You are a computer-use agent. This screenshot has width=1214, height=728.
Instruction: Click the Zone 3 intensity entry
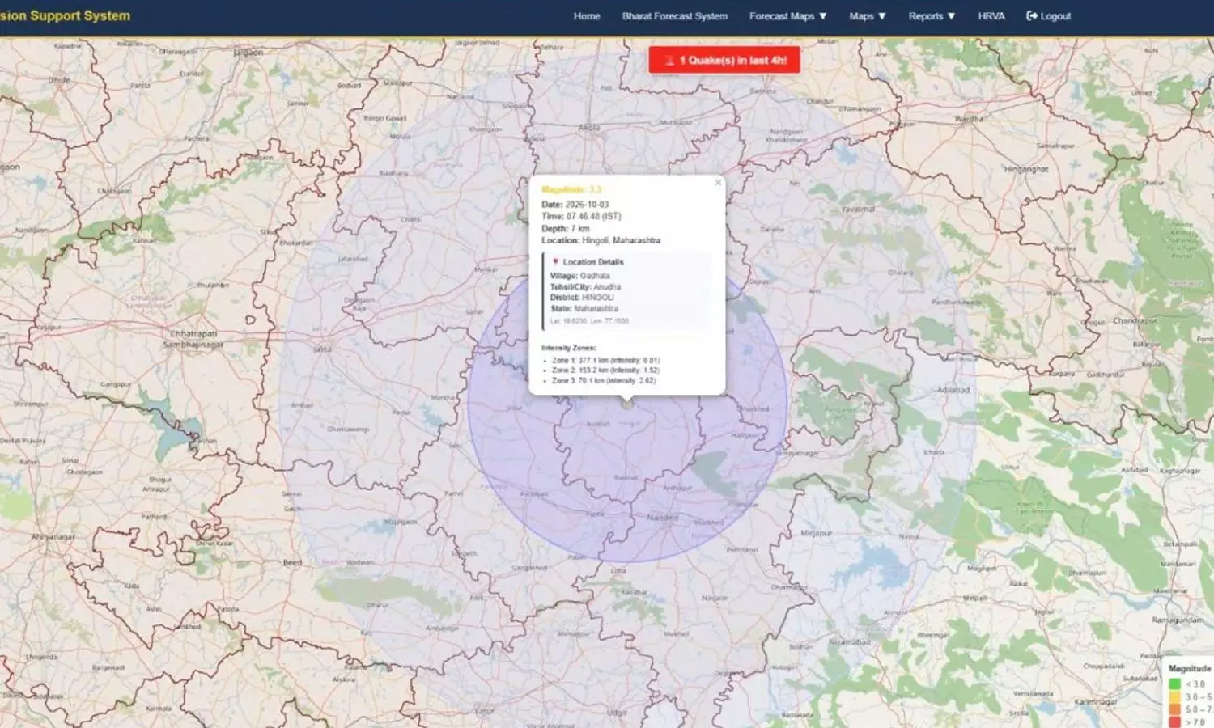[x=605, y=380]
